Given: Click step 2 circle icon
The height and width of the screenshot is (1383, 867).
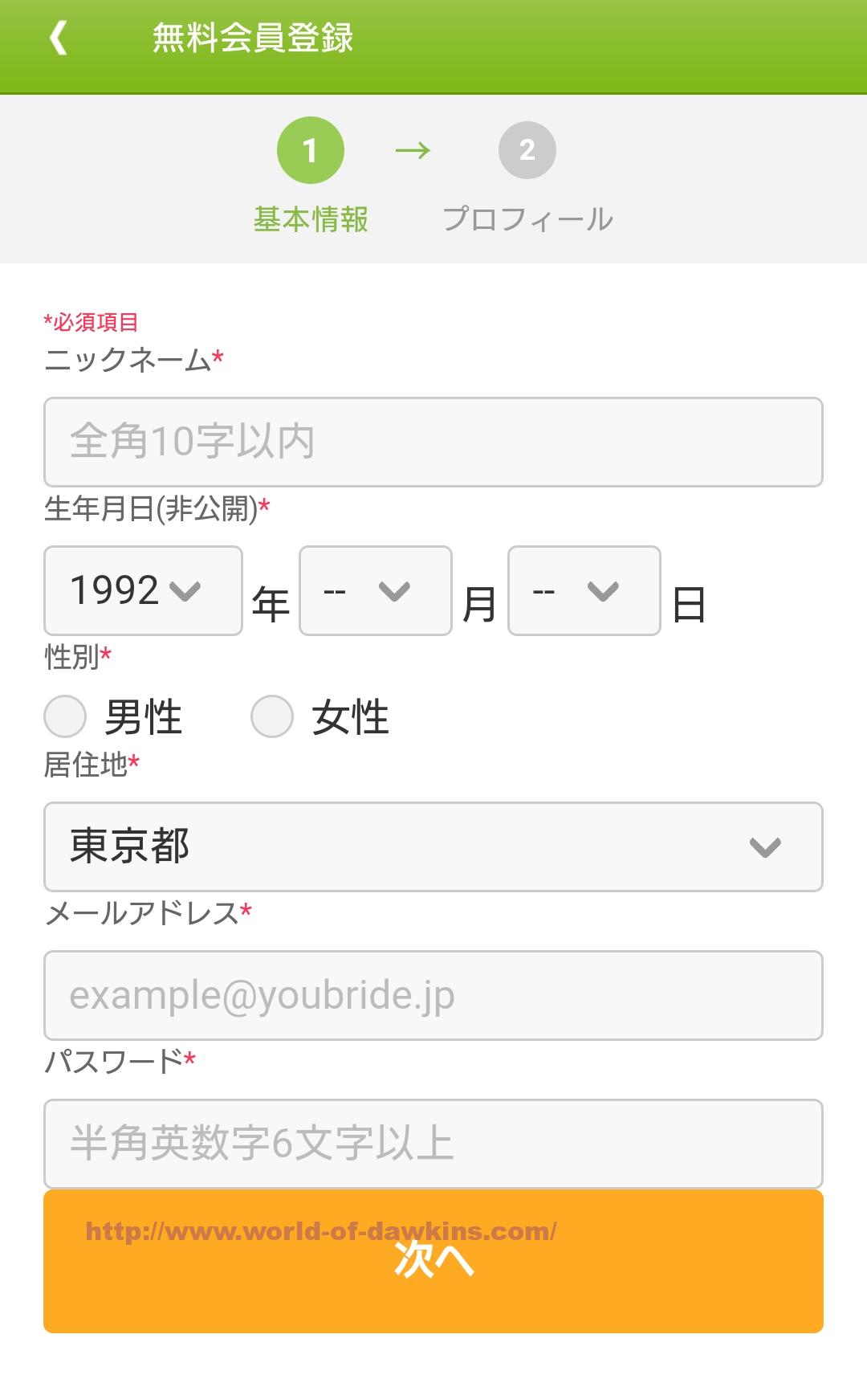Looking at the screenshot, I should [527, 150].
